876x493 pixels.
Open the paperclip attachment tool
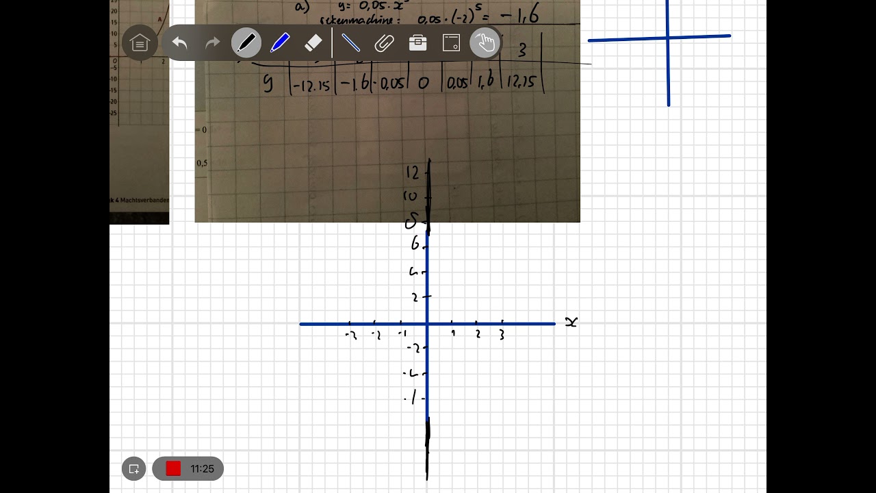[x=384, y=43]
